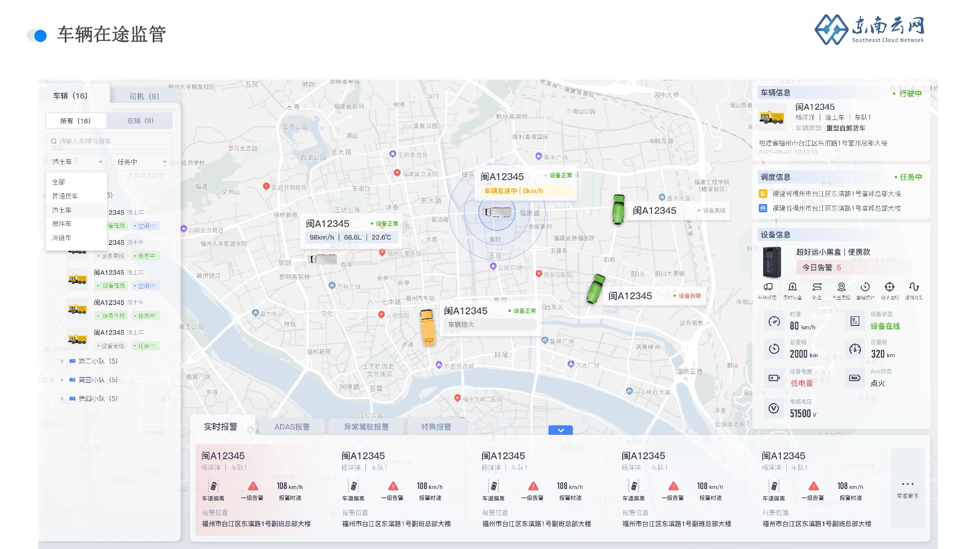Open the 任务中 status dropdown

pyautogui.click(x=142, y=162)
